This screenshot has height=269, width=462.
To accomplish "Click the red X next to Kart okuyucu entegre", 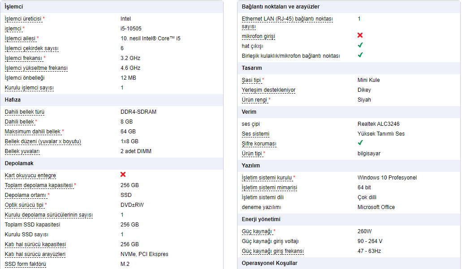I will click(x=123, y=175).
